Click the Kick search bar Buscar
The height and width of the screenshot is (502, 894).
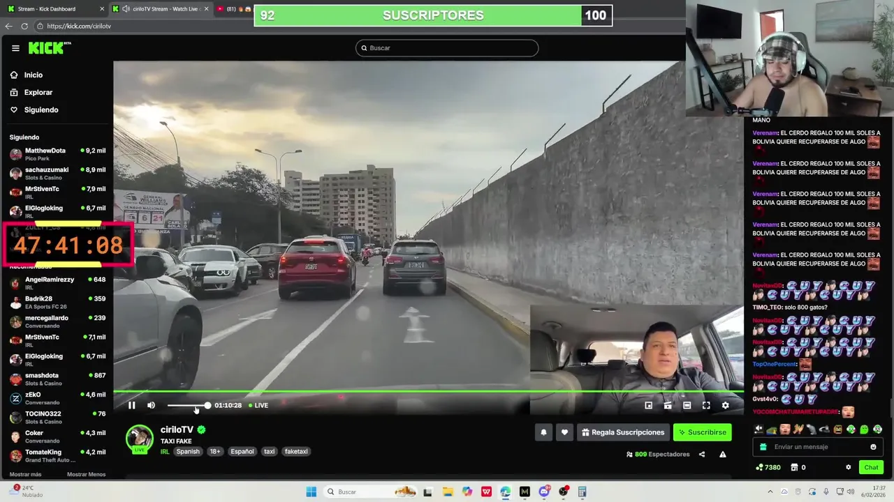pyautogui.click(x=447, y=48)
